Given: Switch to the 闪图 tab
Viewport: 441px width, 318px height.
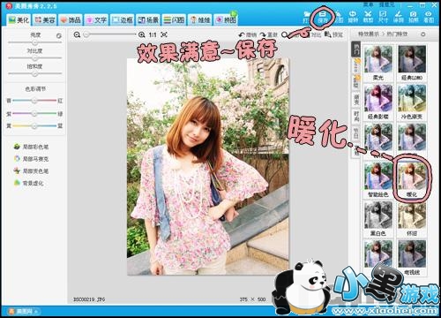Looking at the screenshot, I should point(174,19).
